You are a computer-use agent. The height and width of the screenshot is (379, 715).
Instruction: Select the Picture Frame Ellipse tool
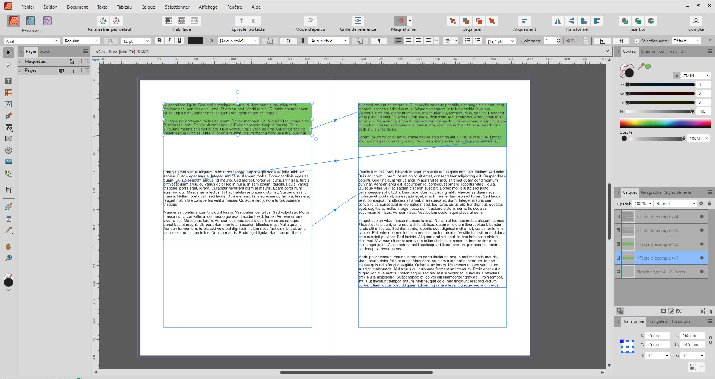pyautogui.click(x=9, y=150)
